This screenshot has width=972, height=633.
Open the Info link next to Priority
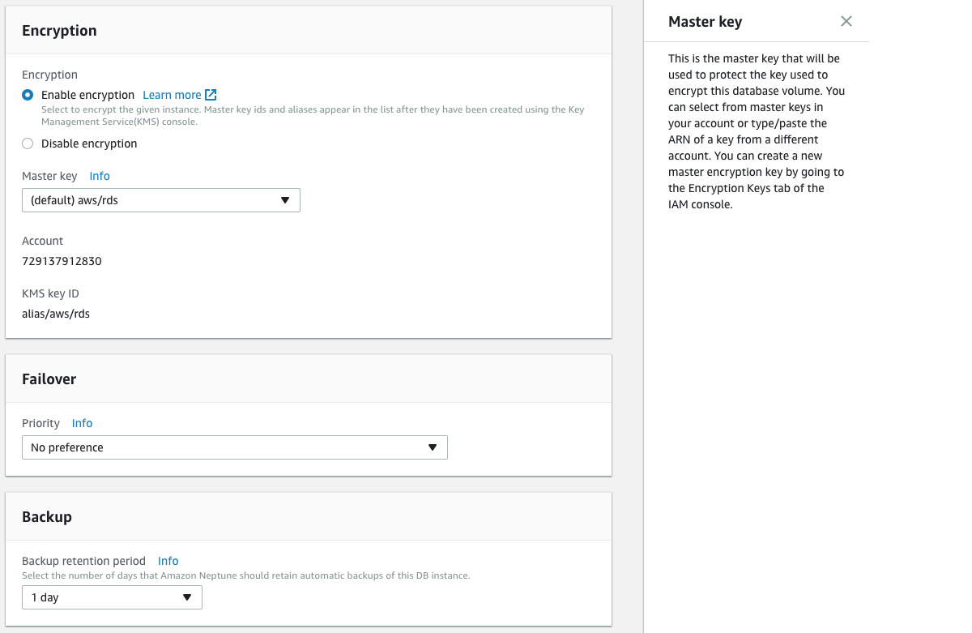(82, 422)
